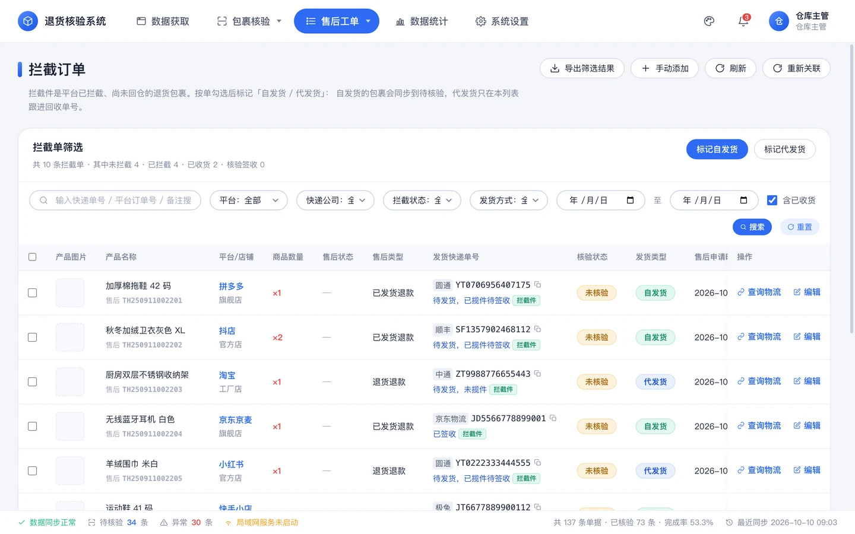Screen dimensions: 855x534
Task: Open the 快递公司 filter dropdown
Action: [335, 201]
